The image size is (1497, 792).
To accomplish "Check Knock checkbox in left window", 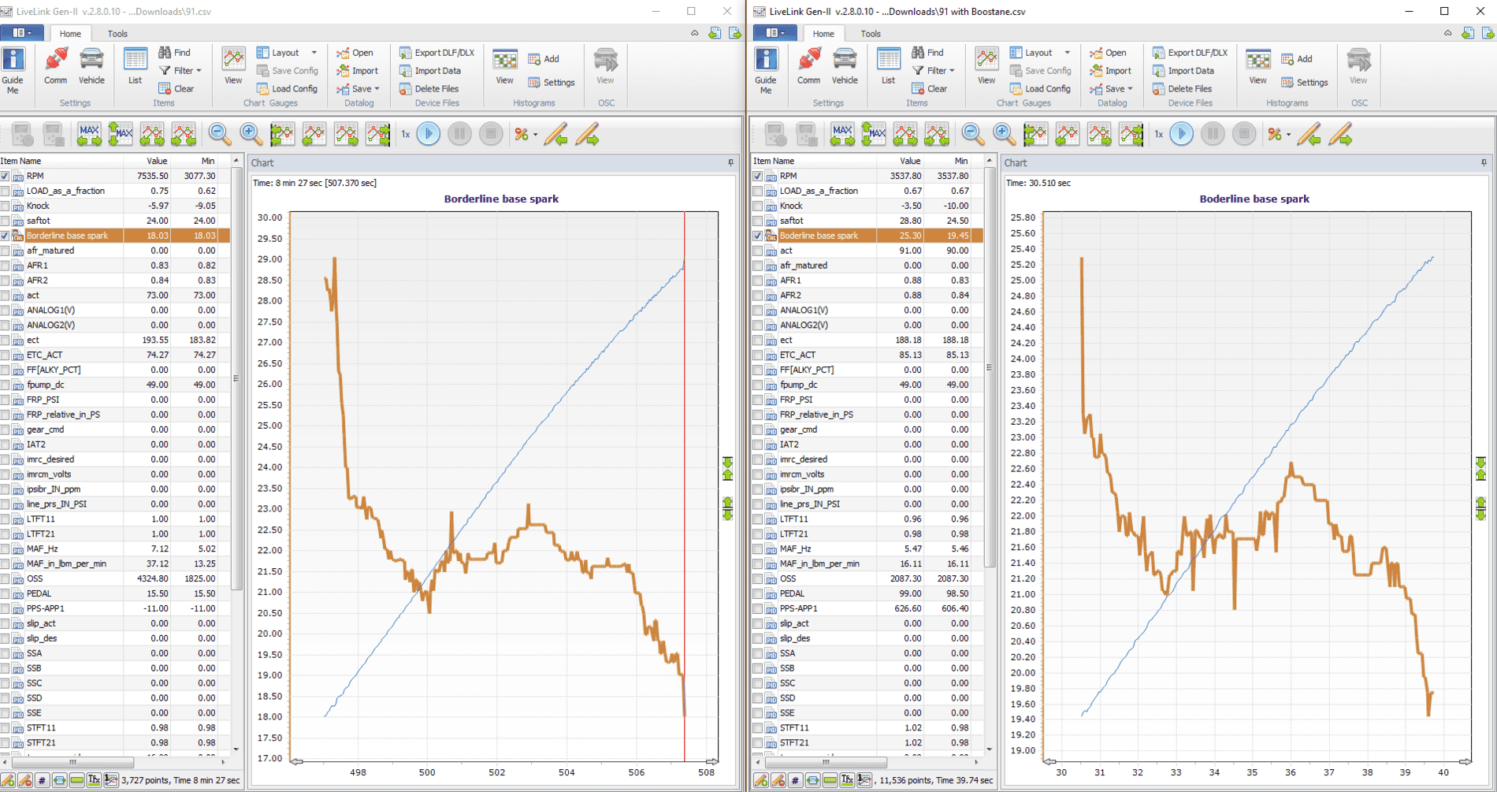I will (x=6, y=206).
